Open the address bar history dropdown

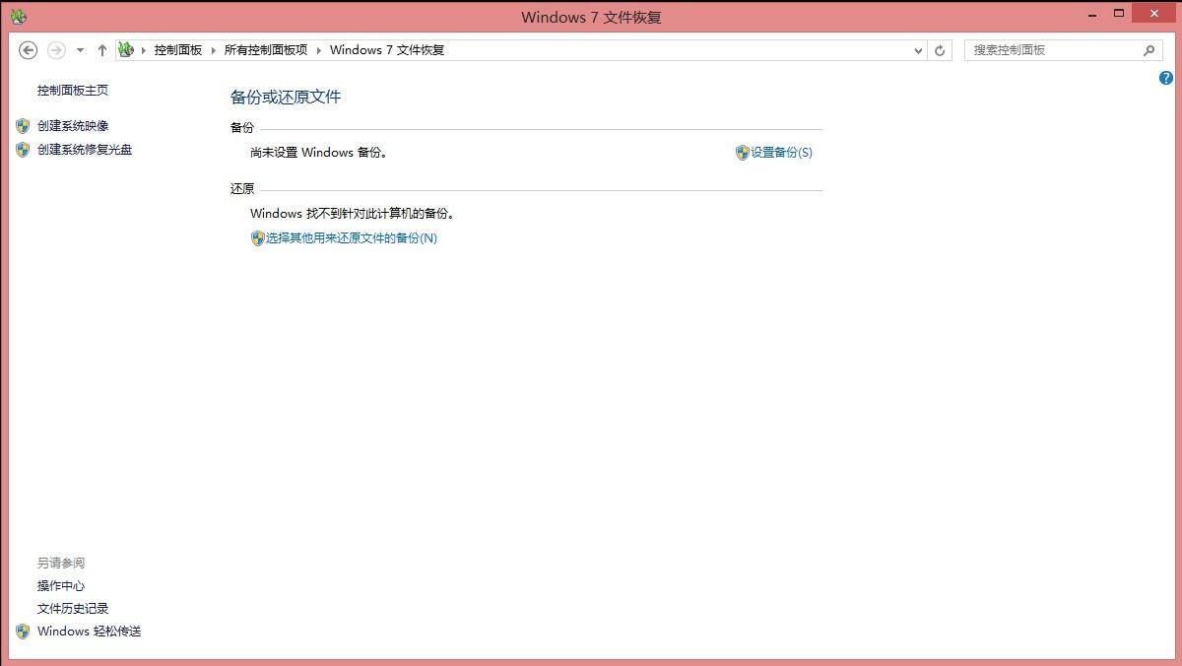[918, 50]
